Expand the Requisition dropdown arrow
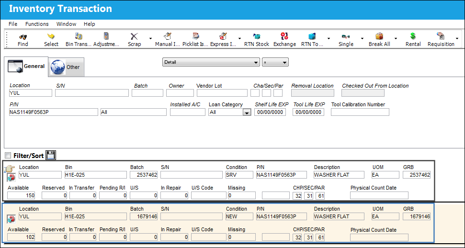The width and height of the screenshot is (465, 248). click(457, 39)
